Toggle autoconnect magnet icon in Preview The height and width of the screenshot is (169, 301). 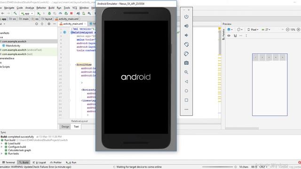click(x=235, y=36)
